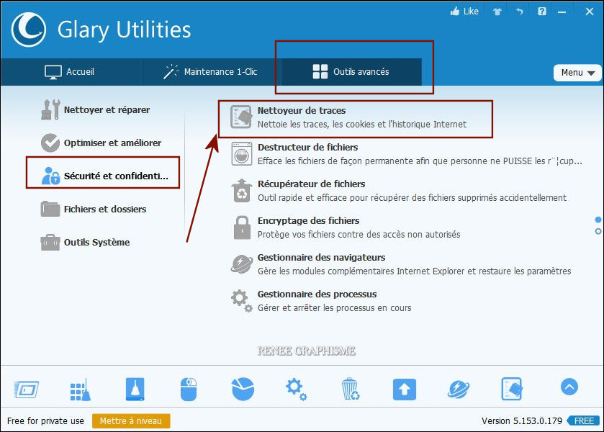Open the skin chooser shirt icon
Image resolution: width=604 pixels, height=432 pixels.
tap(497, 12)
